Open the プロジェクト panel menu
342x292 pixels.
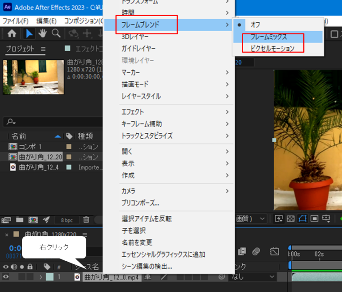tap(43, 49)
